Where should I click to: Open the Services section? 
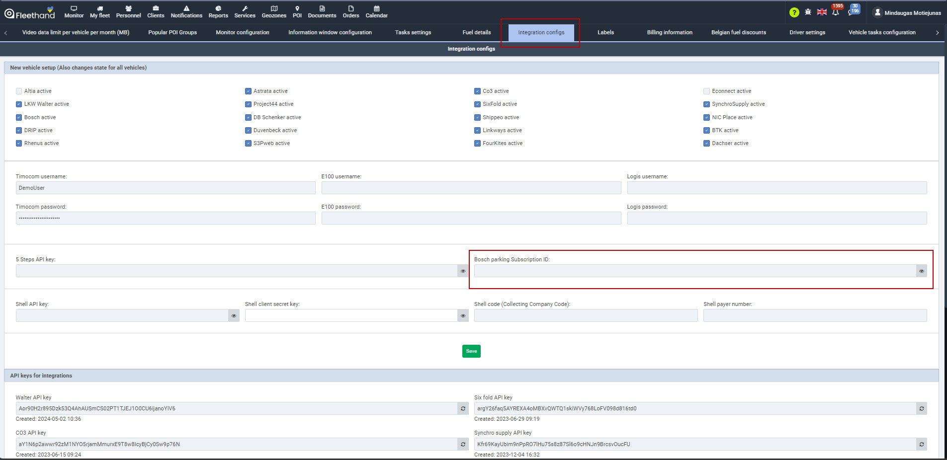pos(245,12)
